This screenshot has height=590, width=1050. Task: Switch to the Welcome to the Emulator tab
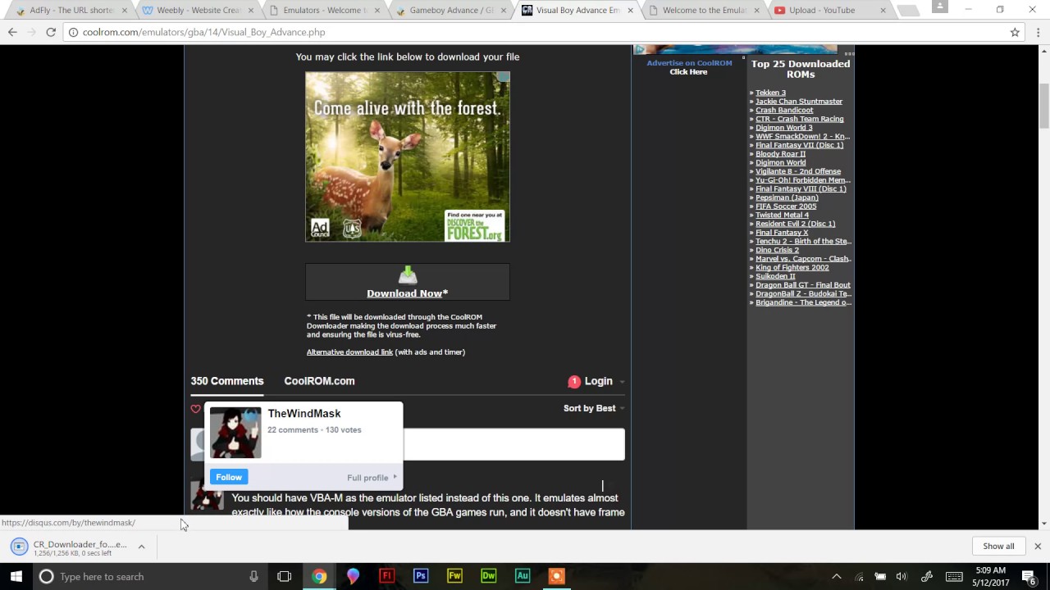705,11
